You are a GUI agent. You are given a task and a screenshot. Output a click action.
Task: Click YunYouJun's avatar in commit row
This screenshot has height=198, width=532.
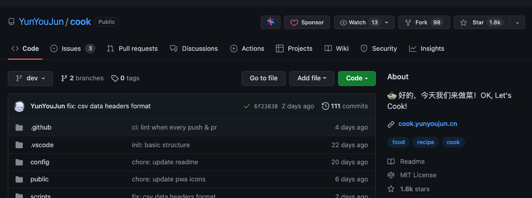pyautogui.click(x=19, y=106)
